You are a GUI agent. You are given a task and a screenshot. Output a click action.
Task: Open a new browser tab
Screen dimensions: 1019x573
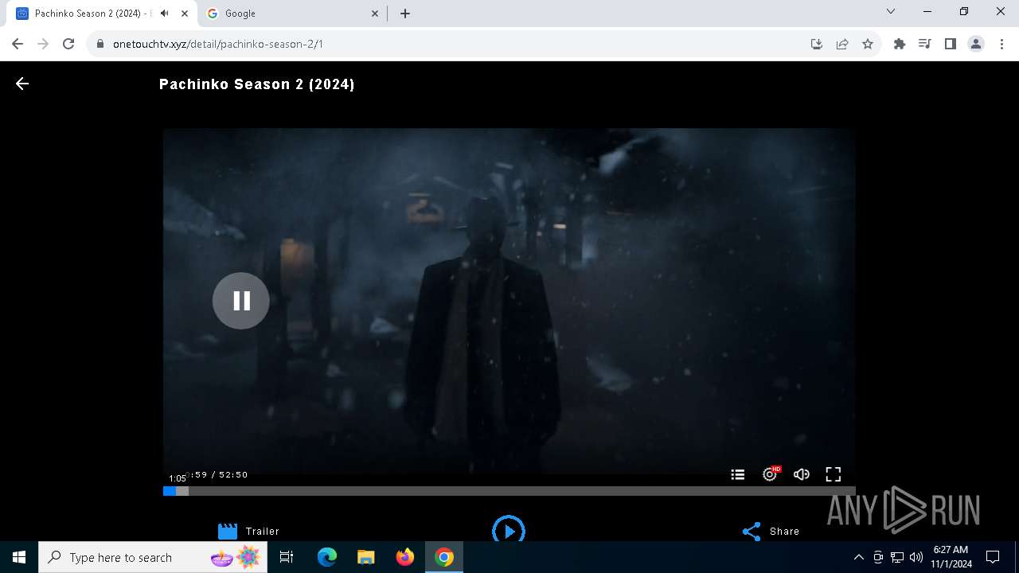pyautogui.click(x=405, y=14)
